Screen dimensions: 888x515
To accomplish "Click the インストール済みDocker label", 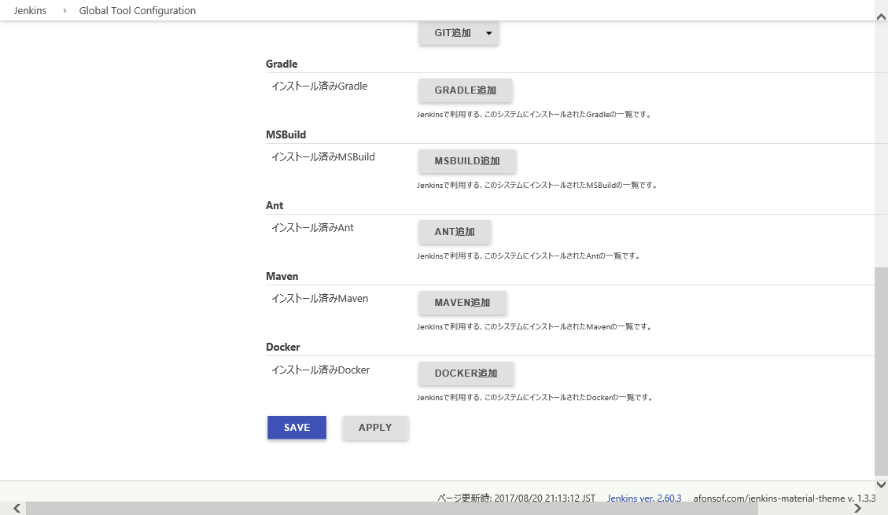I will [x=321, y=370].
